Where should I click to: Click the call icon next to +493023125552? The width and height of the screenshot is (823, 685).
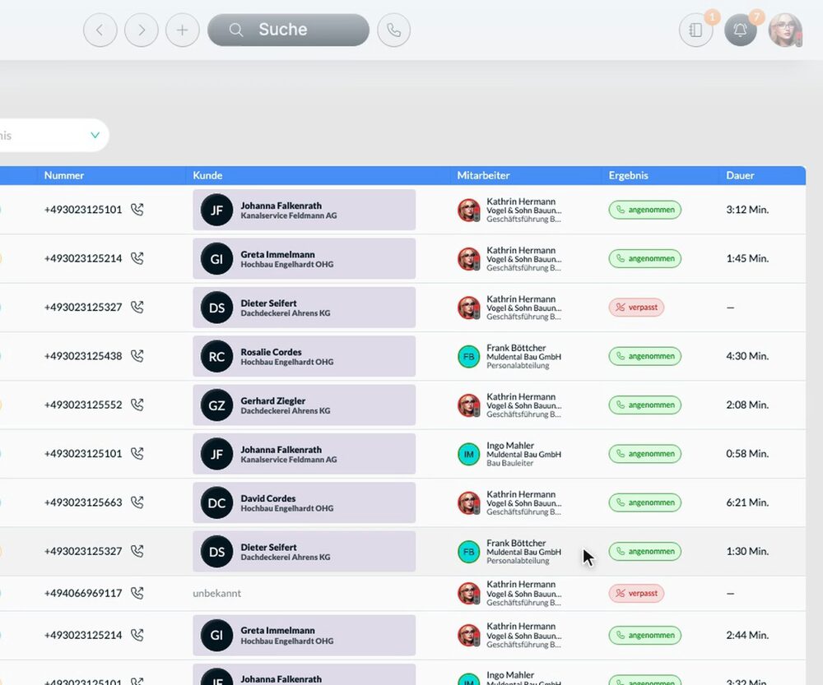[x=137, y=405]
